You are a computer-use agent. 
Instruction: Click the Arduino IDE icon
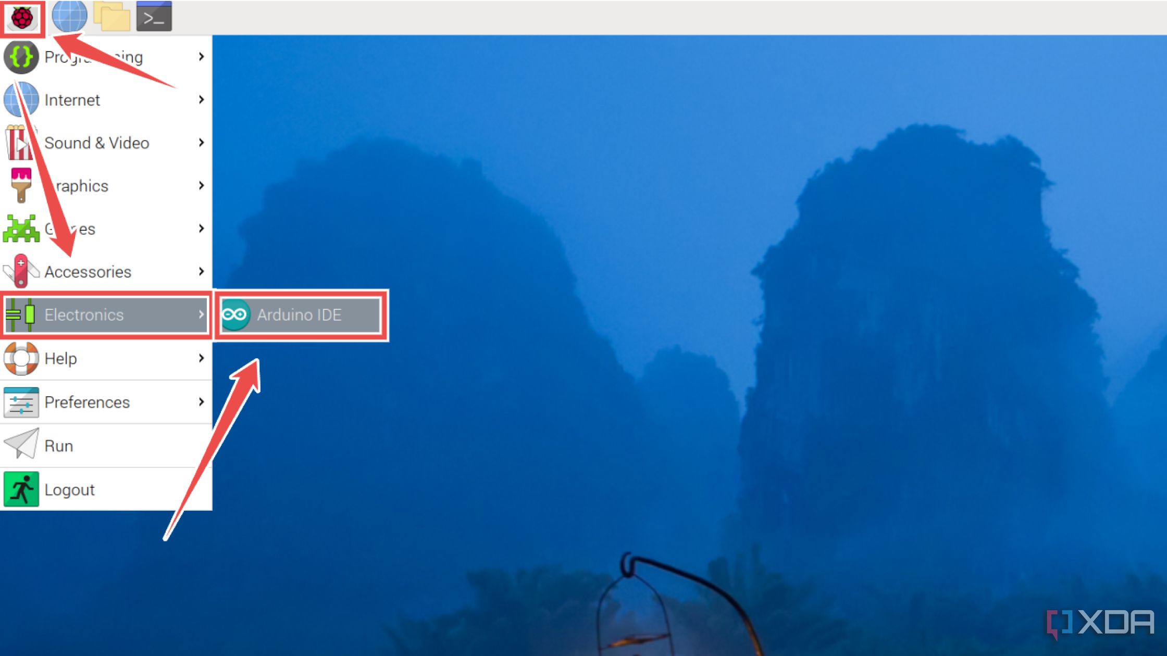(237, 315)
